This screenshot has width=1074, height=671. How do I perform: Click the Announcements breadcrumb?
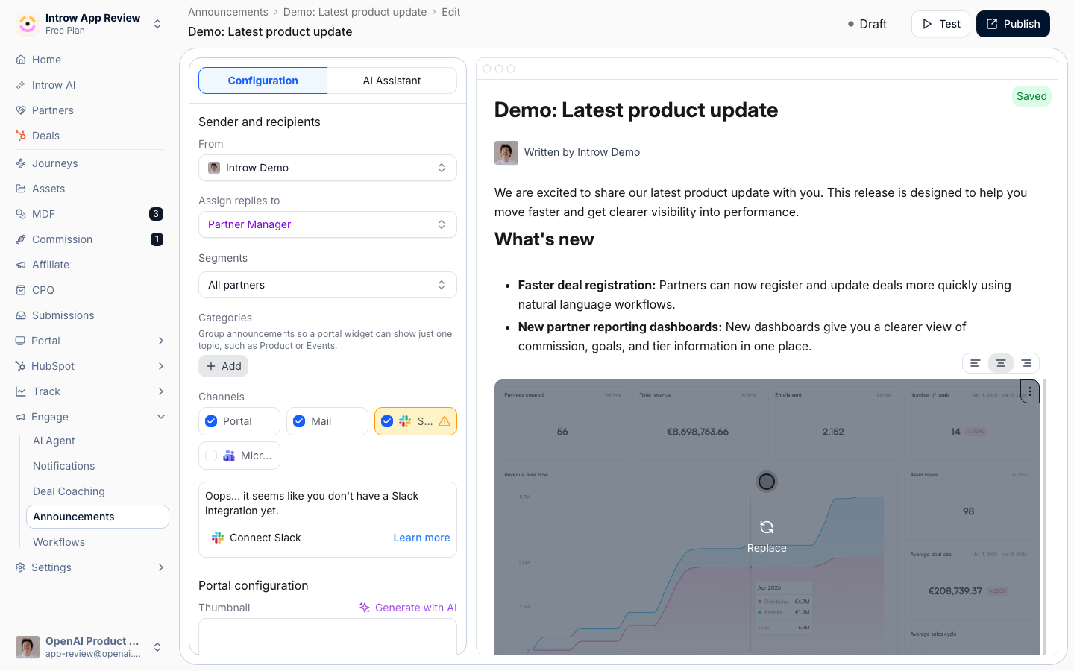point(227,12)
